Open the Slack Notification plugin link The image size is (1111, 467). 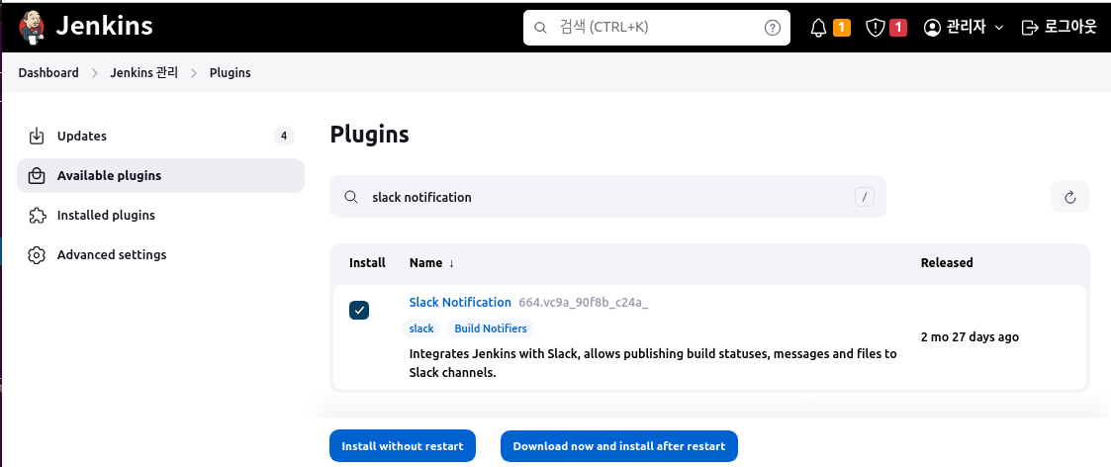tap(460, 303)
